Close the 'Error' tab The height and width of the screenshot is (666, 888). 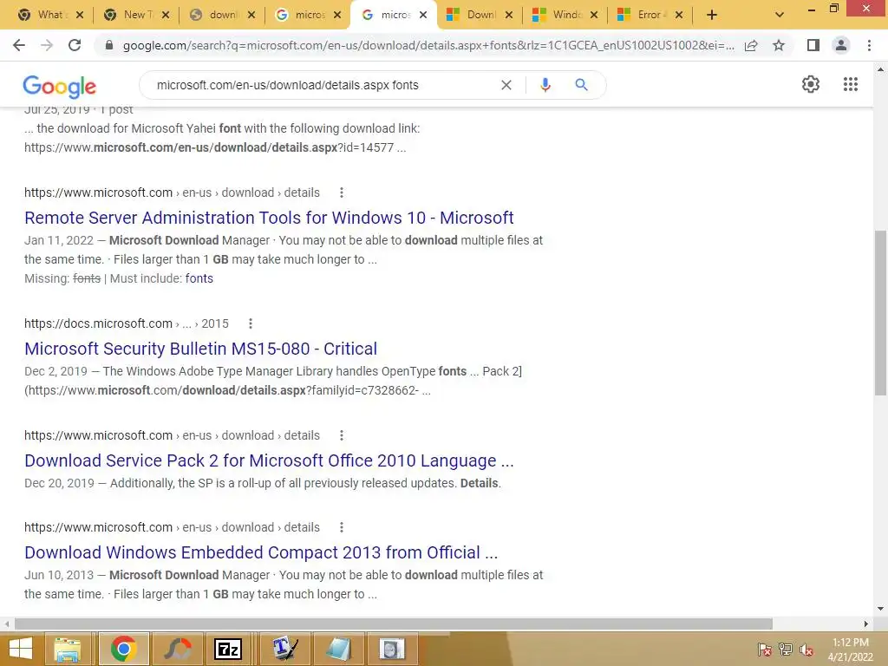click(679, 15)
